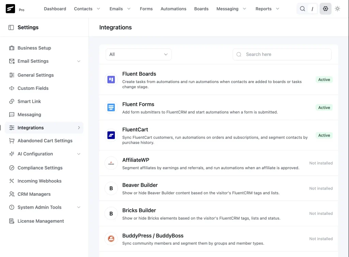Screen dimensions: 349x257
Task: Click the Fluent Boards integration title
Action: pos(139,74)
